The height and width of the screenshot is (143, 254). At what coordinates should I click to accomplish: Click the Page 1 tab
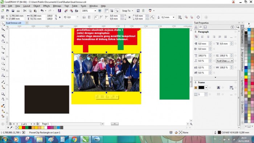point(45,124)
